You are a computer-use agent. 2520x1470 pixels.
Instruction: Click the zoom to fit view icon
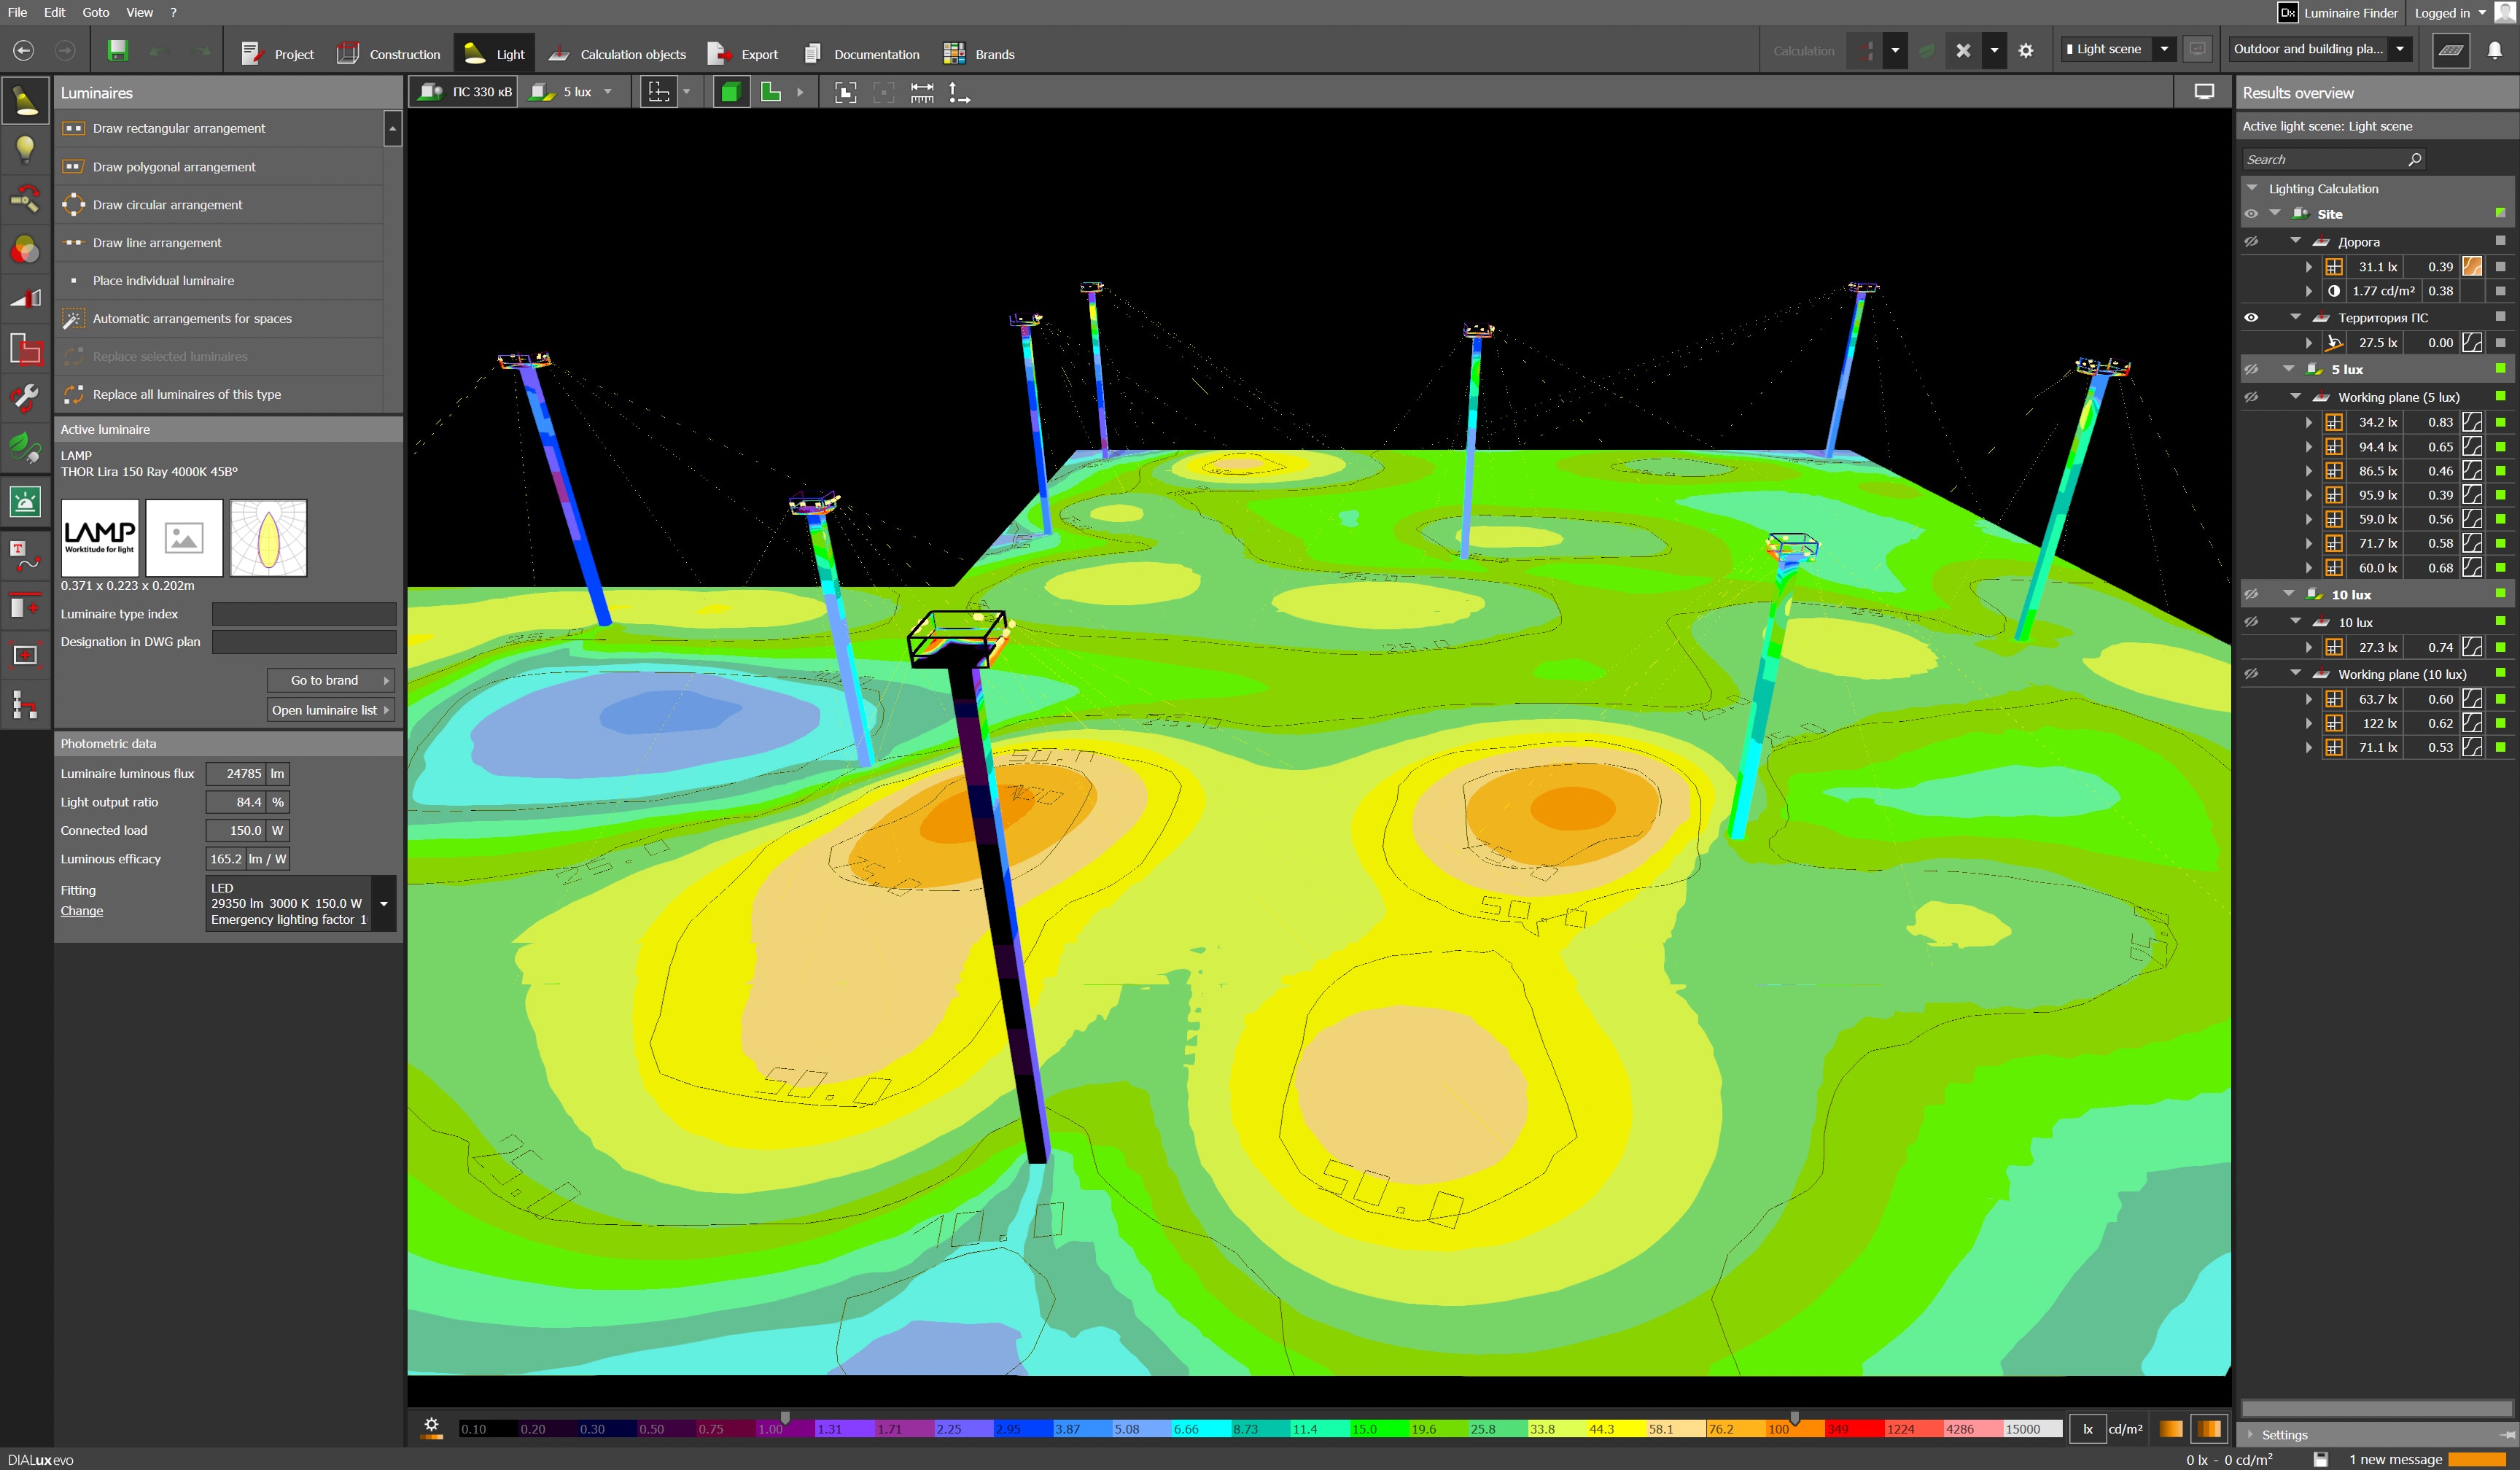point(846,92)
